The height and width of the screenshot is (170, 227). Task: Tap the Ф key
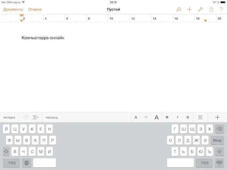point(9,140)
